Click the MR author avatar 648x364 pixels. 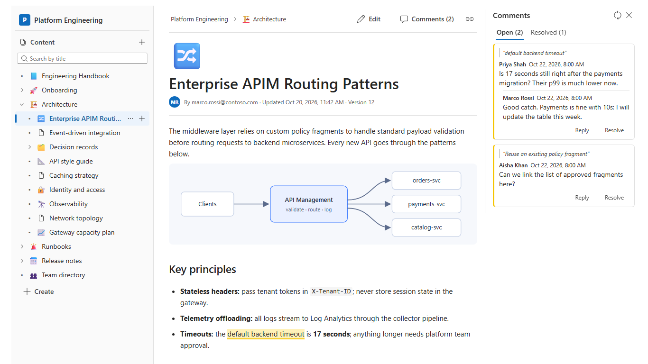175,102
